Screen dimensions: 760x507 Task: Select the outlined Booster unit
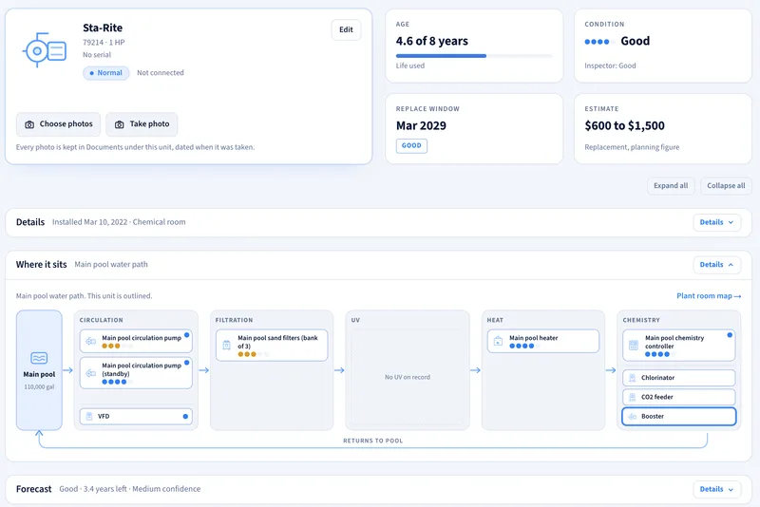[x=678, y=417]
